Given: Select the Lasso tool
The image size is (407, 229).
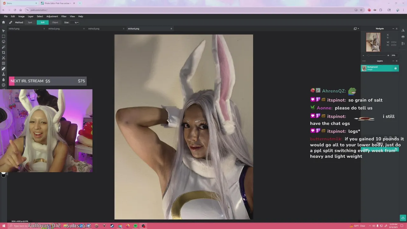Looking at the screenshot, I should pos(3,42).
